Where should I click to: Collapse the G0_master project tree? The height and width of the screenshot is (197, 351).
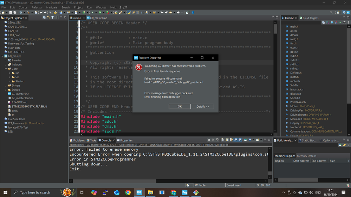tap(2, 56)
